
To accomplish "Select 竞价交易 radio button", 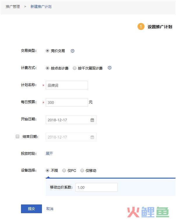I will tap(47, 51).
